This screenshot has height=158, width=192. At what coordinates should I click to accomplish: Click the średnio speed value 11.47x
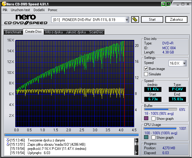[x=153, y=89]
